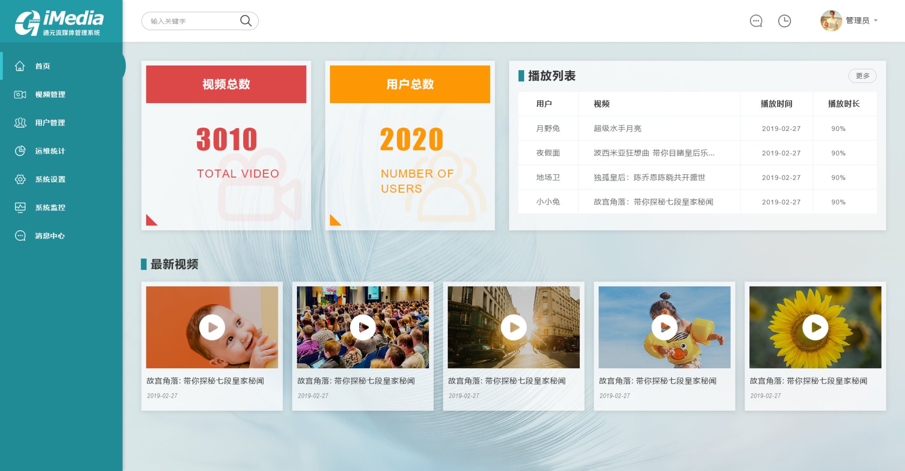Click the 更多 button in 播放列表
The width and height of the screenshot is (905, 471).
[862, 76]
